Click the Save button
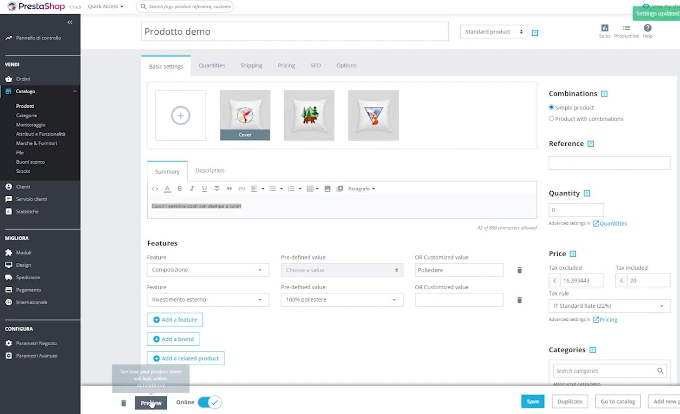680x414 pixels. [532, 401]
